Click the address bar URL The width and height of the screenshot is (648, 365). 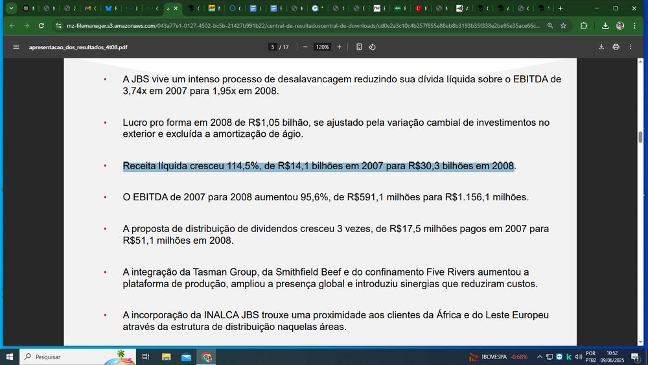click(x=303, y=26)
